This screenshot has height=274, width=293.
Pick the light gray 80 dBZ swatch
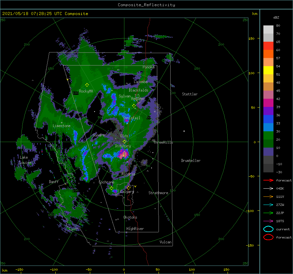click(x=268, y=30)
